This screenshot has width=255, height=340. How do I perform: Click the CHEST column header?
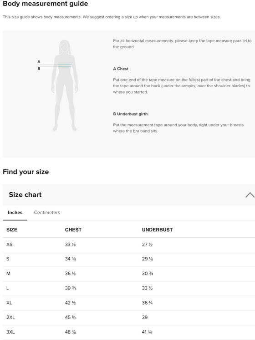[73, 230]
